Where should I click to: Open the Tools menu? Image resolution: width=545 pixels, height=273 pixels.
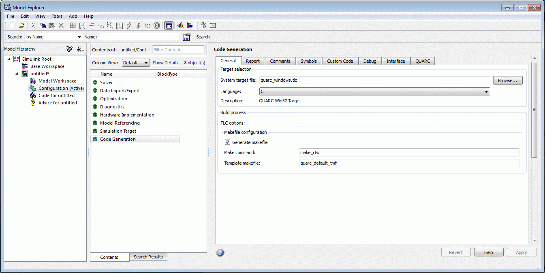point(57,16)
